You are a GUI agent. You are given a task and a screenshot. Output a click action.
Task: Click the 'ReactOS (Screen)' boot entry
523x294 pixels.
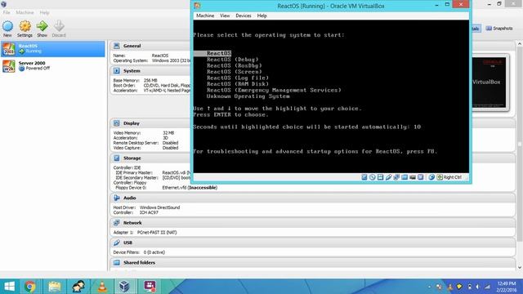pos(235,72)
